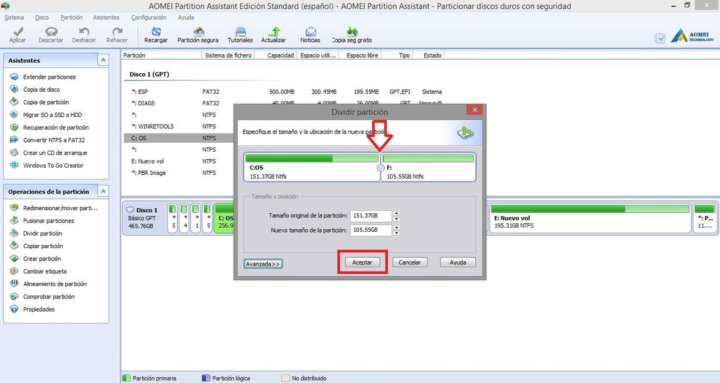Image resolution: width=720 pixels, height=383 pixels.
Task: Click Aceptar to confirm split
Action: click(x=363, y=263)
